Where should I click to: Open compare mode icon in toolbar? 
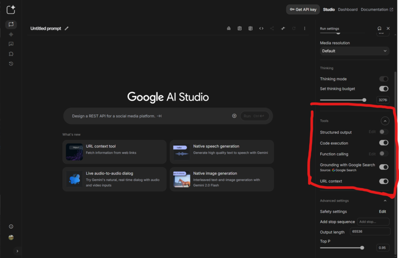click(x=250, y=28)
